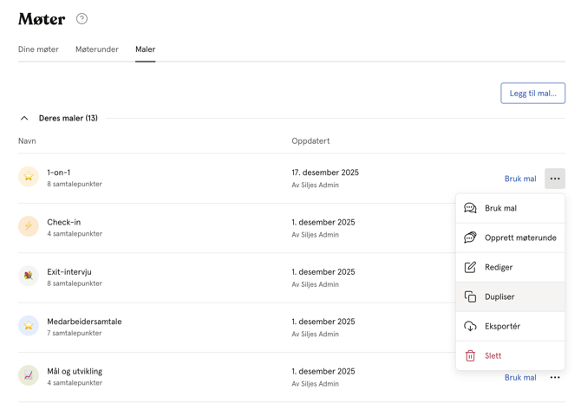Viewport: 581px width, 410px height.
Task: Click the red trash icon beside Slett
Action: [x=470, y=355]
